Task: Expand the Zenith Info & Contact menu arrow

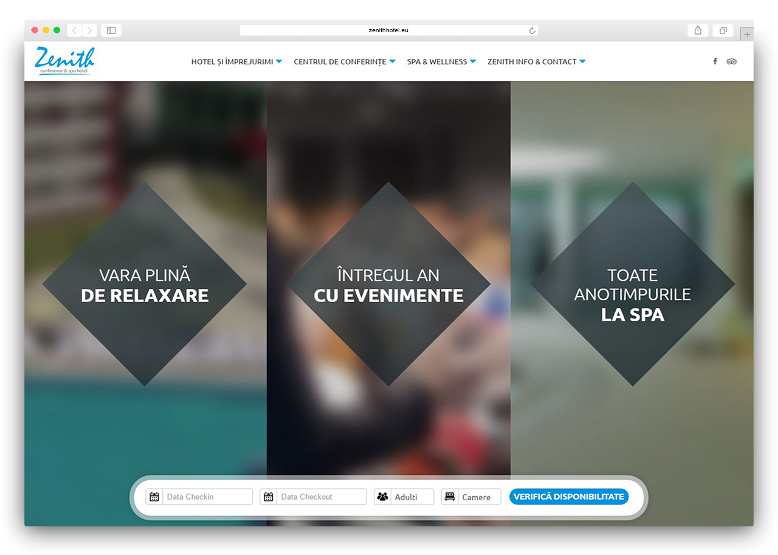Action: click(582, 61)
